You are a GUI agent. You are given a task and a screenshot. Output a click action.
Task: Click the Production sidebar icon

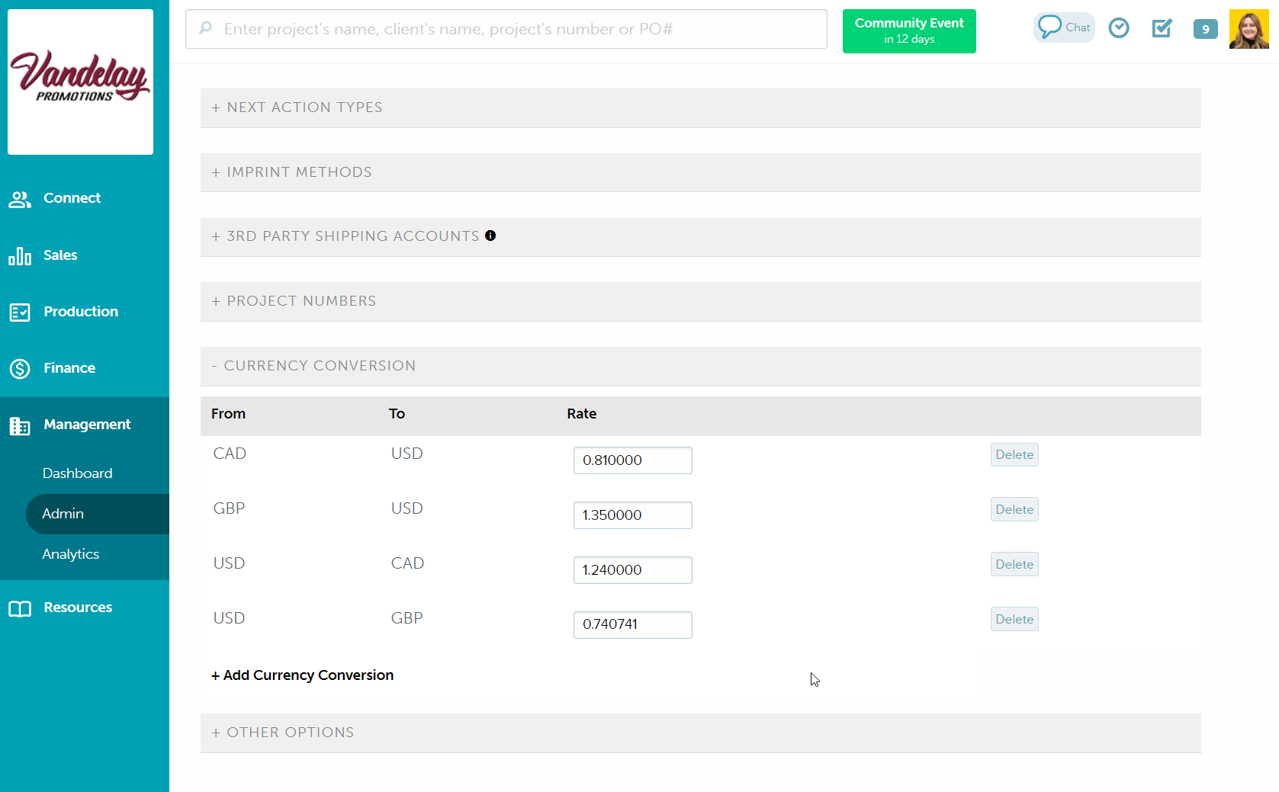[20, 311]
